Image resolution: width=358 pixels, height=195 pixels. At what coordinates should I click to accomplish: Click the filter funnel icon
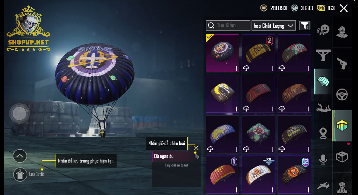pos(305,26)
